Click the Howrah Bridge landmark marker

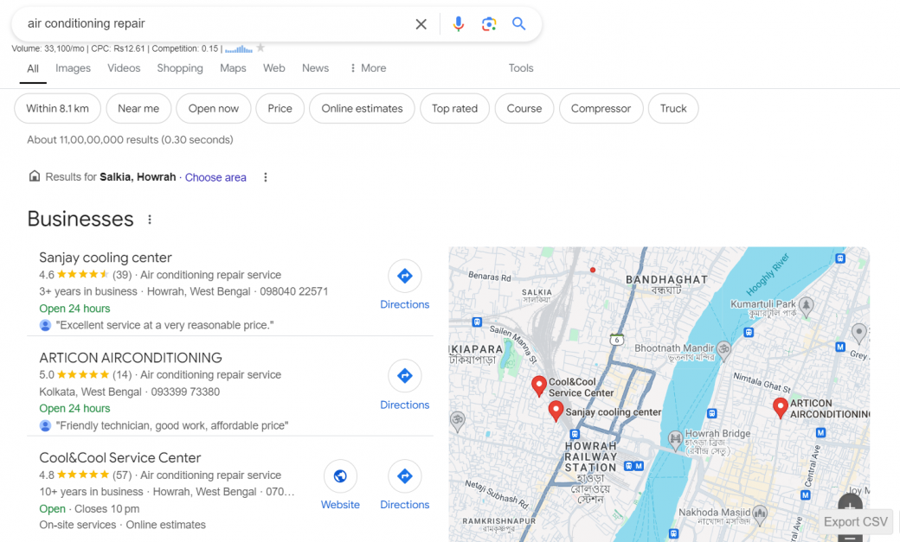(x=676, y=441)
